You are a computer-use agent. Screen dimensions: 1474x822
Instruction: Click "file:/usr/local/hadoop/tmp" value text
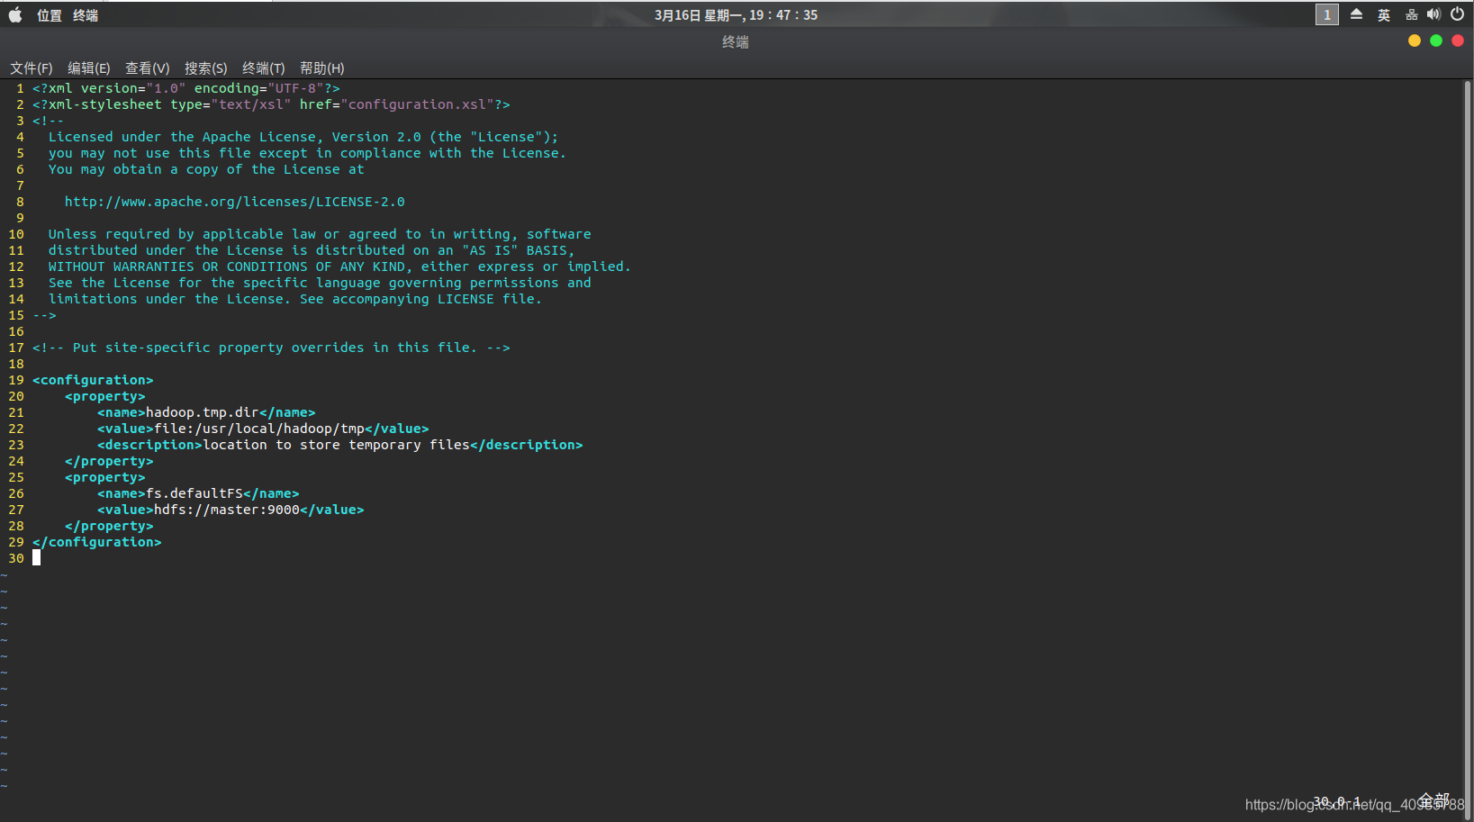(259, 429)
